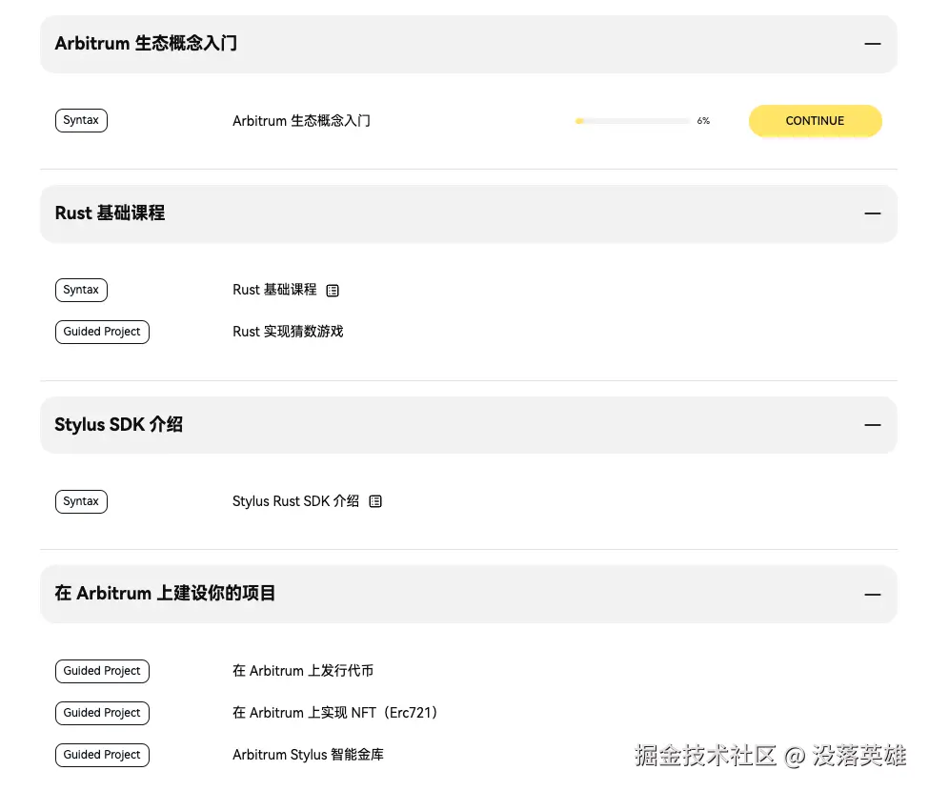Open the Stylus Rust SDK 介绍 lesson
The height and width of the screenshot is (791, 929).
coord(295,501)
